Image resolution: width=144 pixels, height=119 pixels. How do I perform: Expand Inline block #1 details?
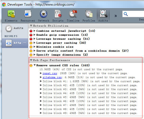coord(41,81)
